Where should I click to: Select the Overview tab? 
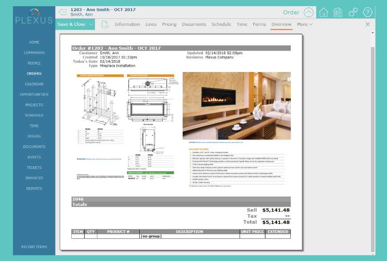pyautogui.click(x=281, y=24)
